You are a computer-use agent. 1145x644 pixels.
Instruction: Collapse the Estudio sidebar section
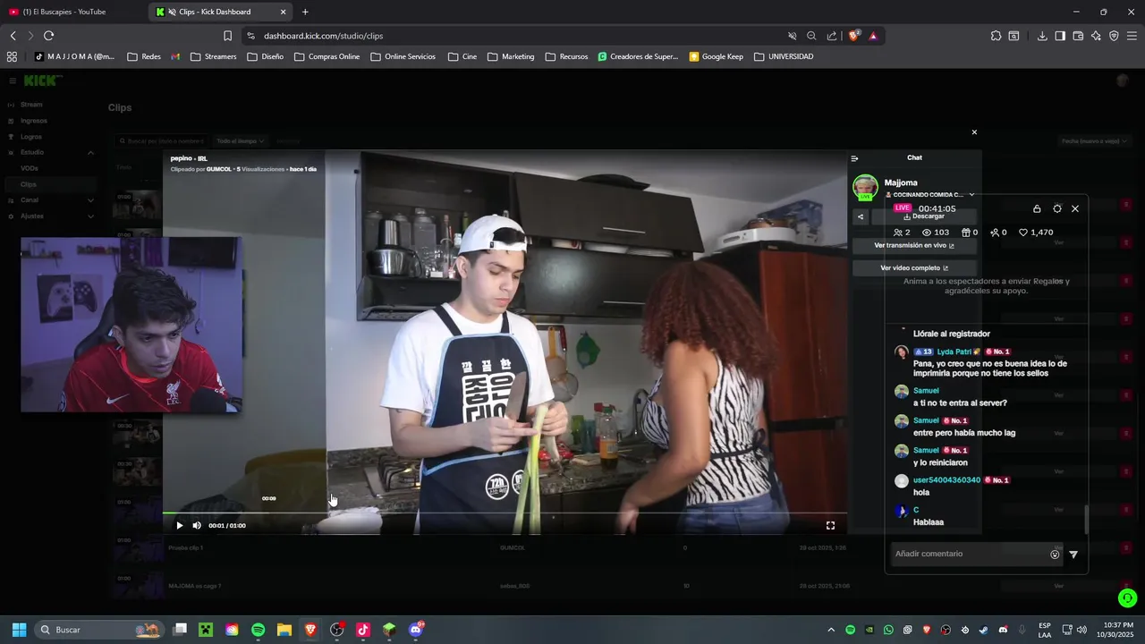click(x=90, y=153)
